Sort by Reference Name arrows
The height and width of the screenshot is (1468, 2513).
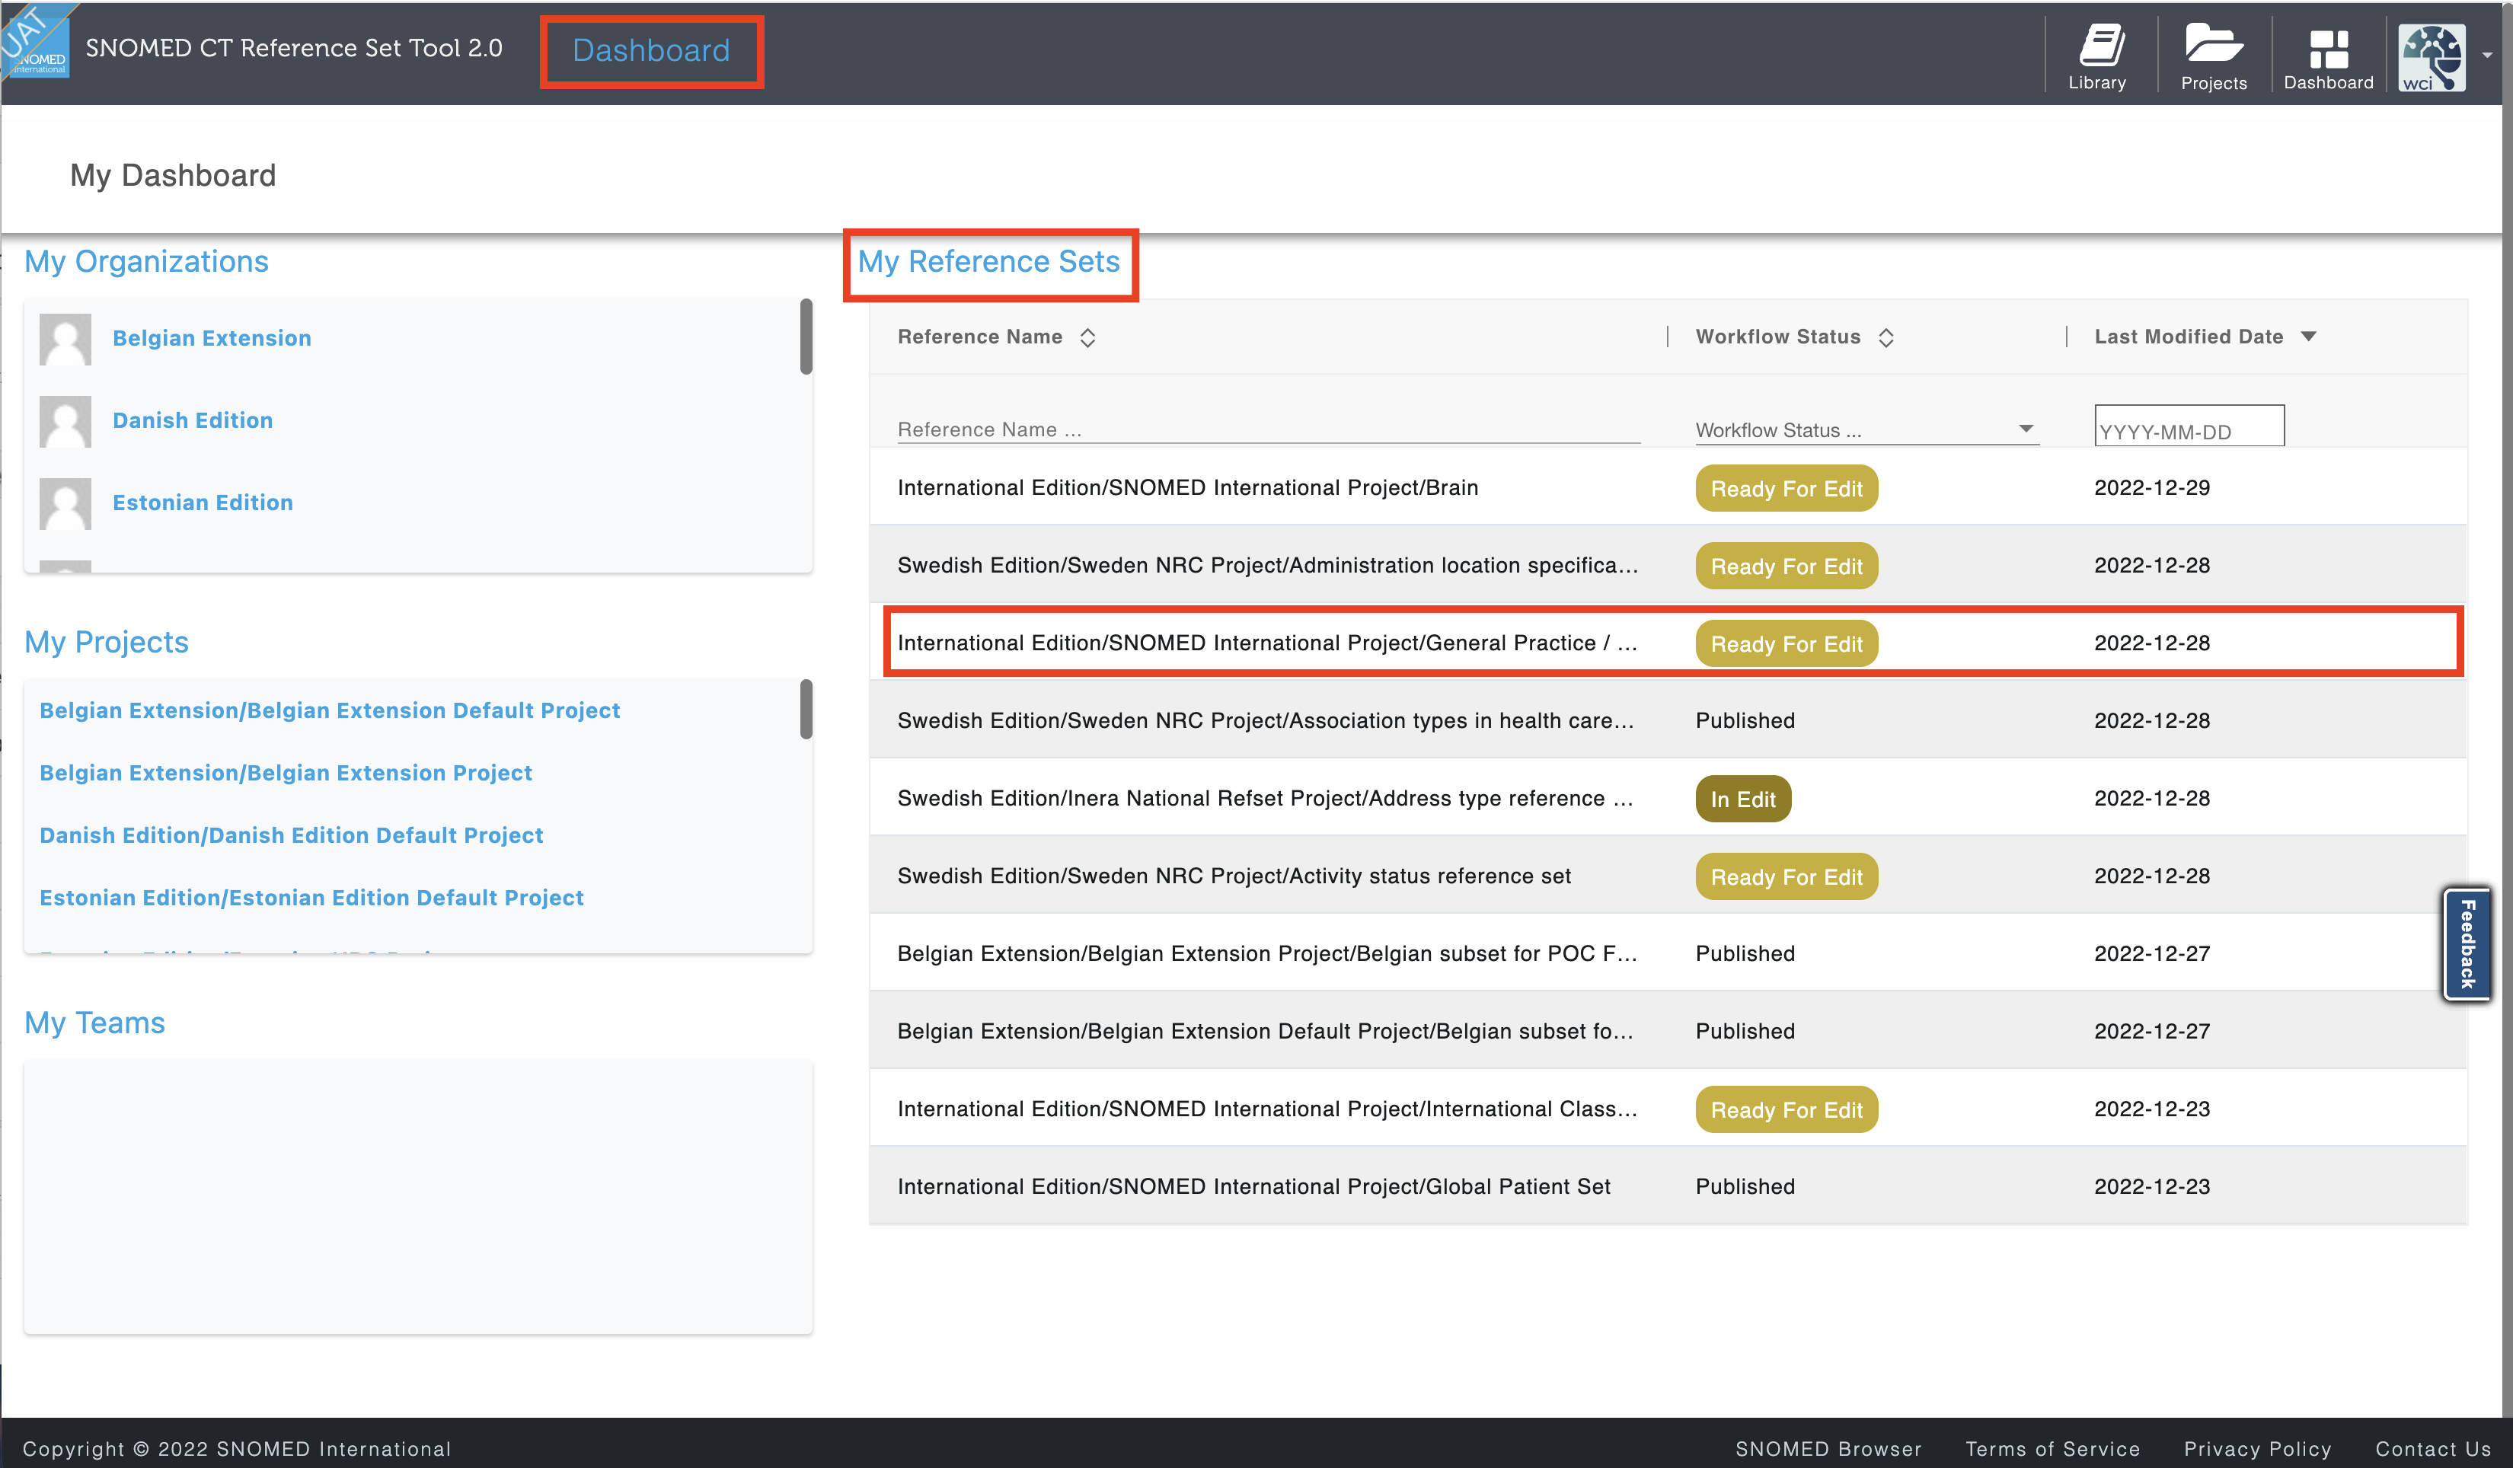(x=1088, y=337)
